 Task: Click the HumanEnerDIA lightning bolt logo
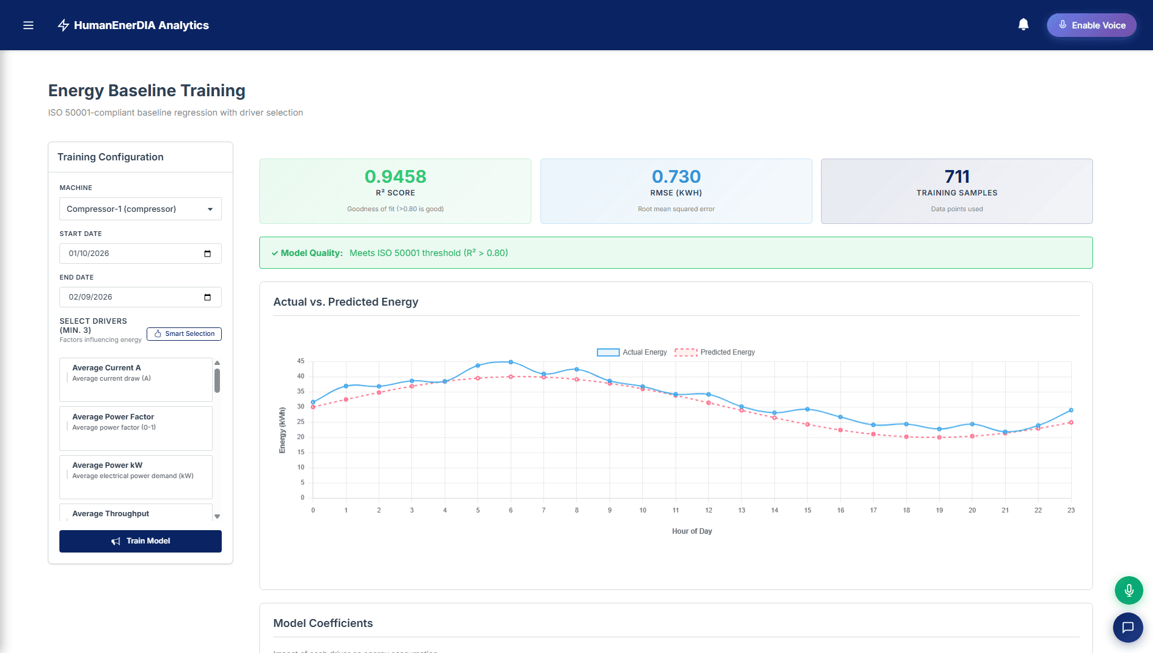62,25
